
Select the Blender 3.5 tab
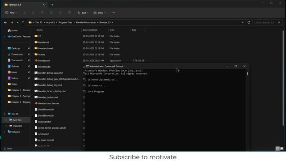pyautogui.click(x=25, y=5)
